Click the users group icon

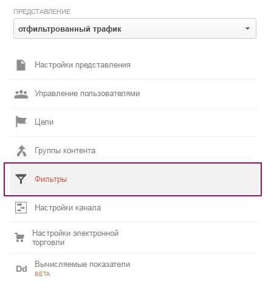coord(21,94)
